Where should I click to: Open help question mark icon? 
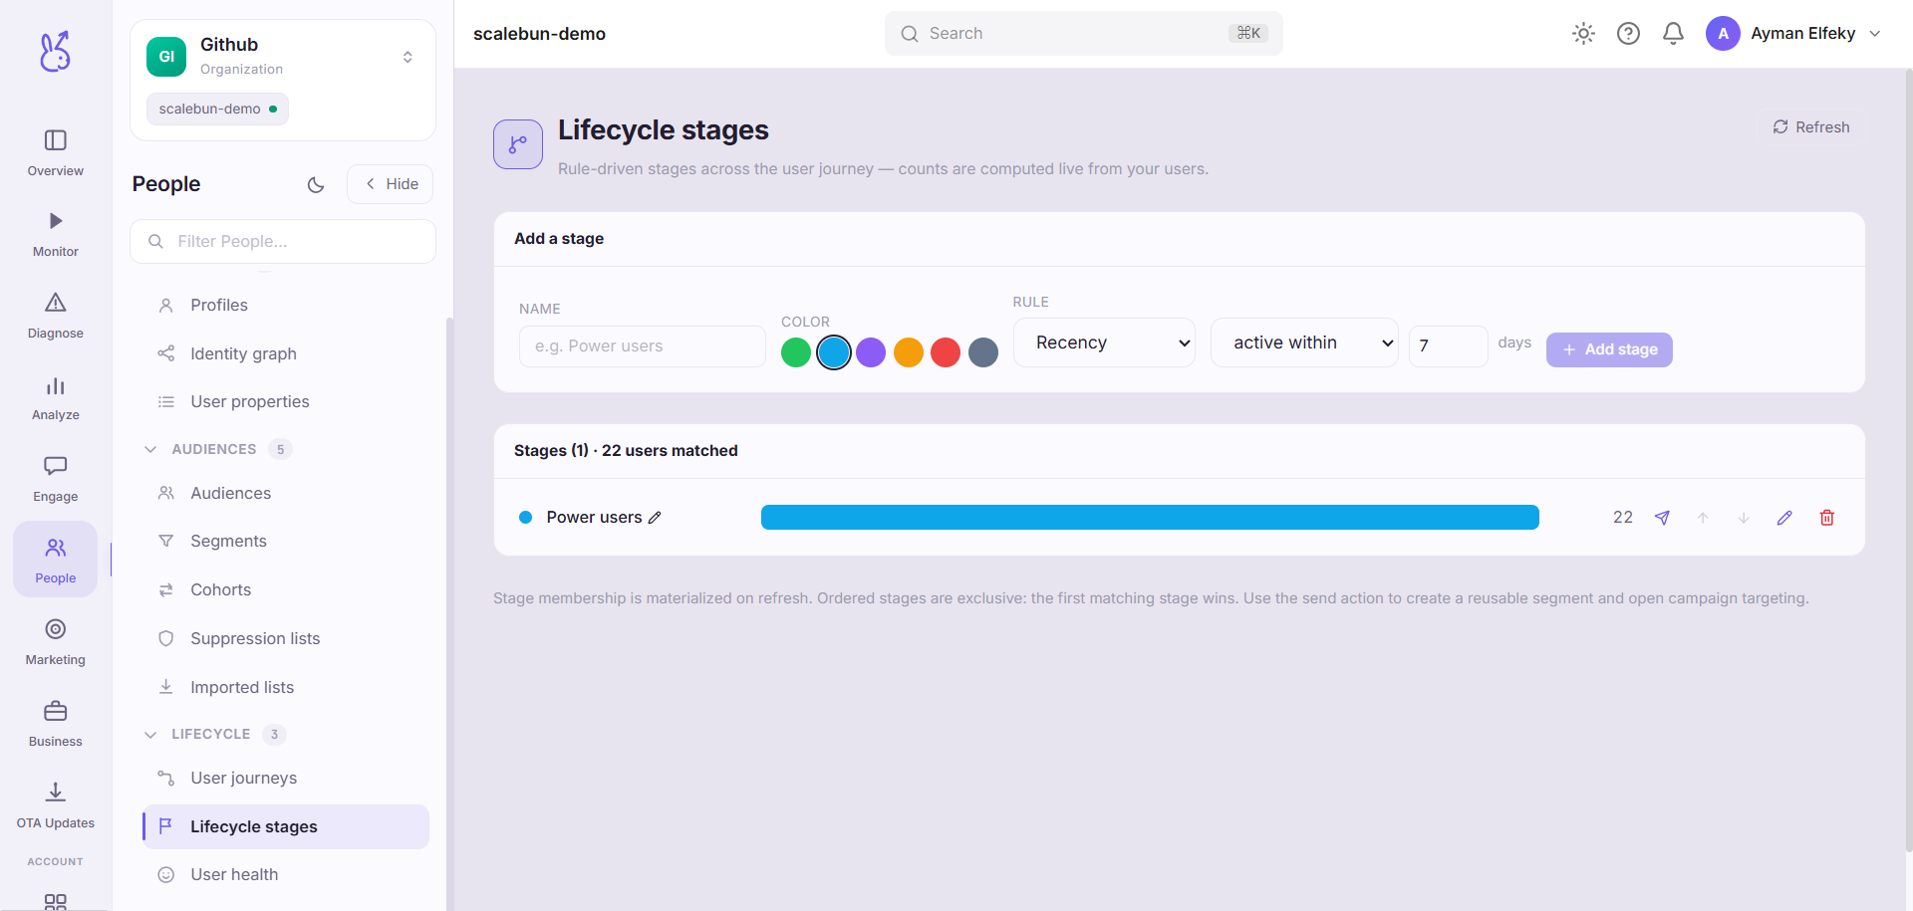pos(1628,34)
